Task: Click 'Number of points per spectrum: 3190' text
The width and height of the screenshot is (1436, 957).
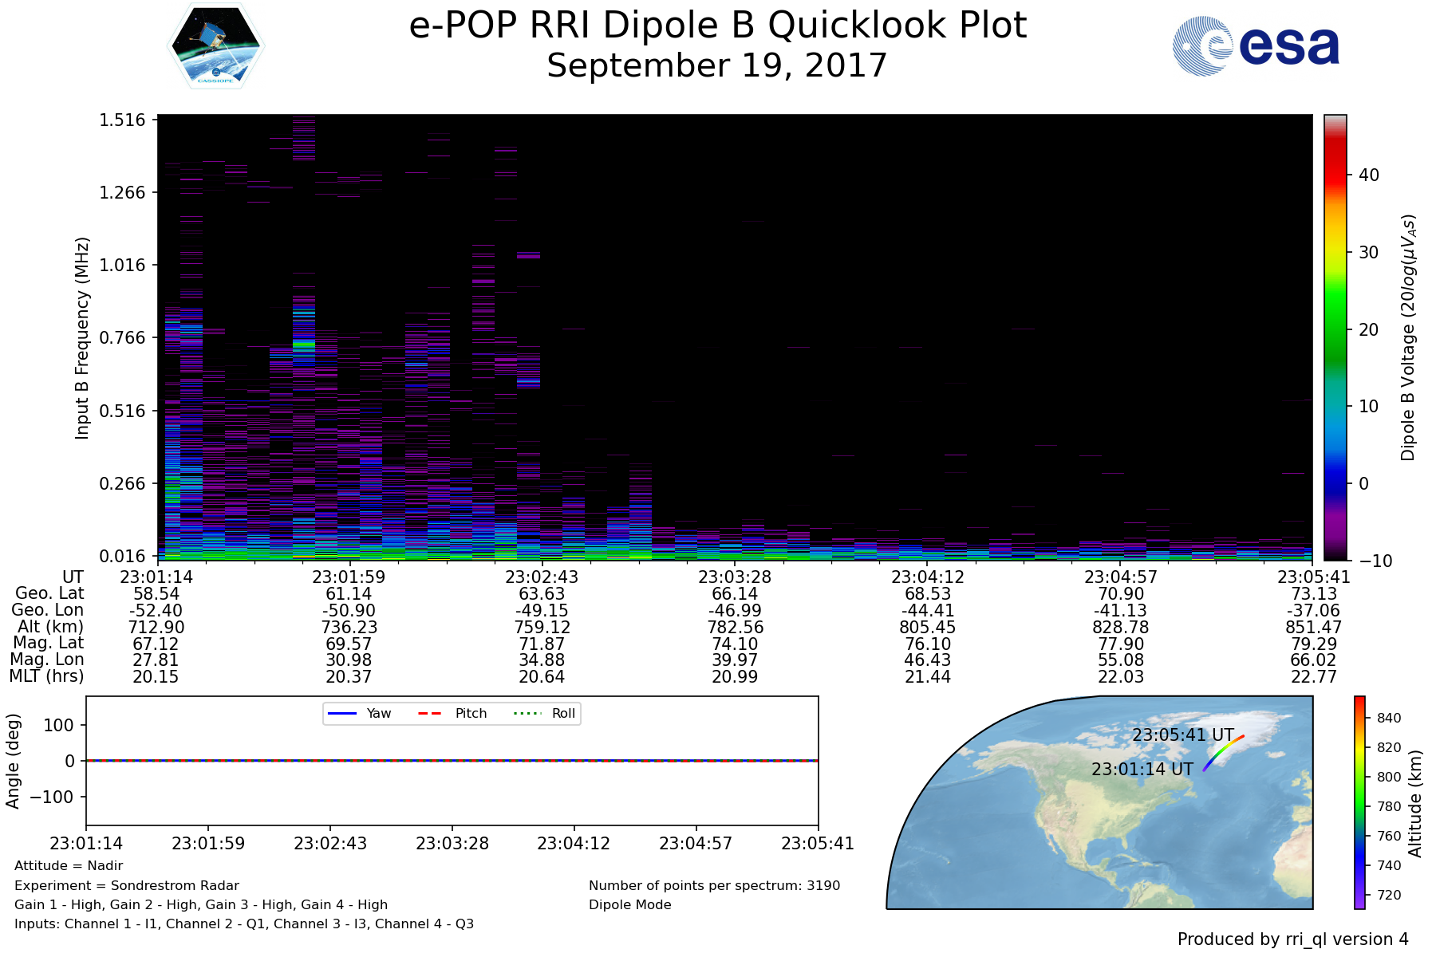Action: (714, 885)
